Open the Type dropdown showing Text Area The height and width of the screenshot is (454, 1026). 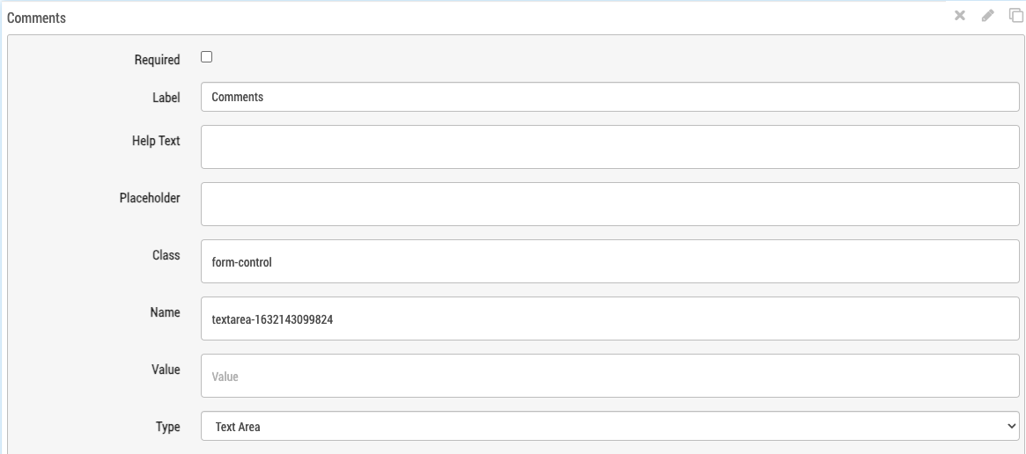click(x=609, y=427)
